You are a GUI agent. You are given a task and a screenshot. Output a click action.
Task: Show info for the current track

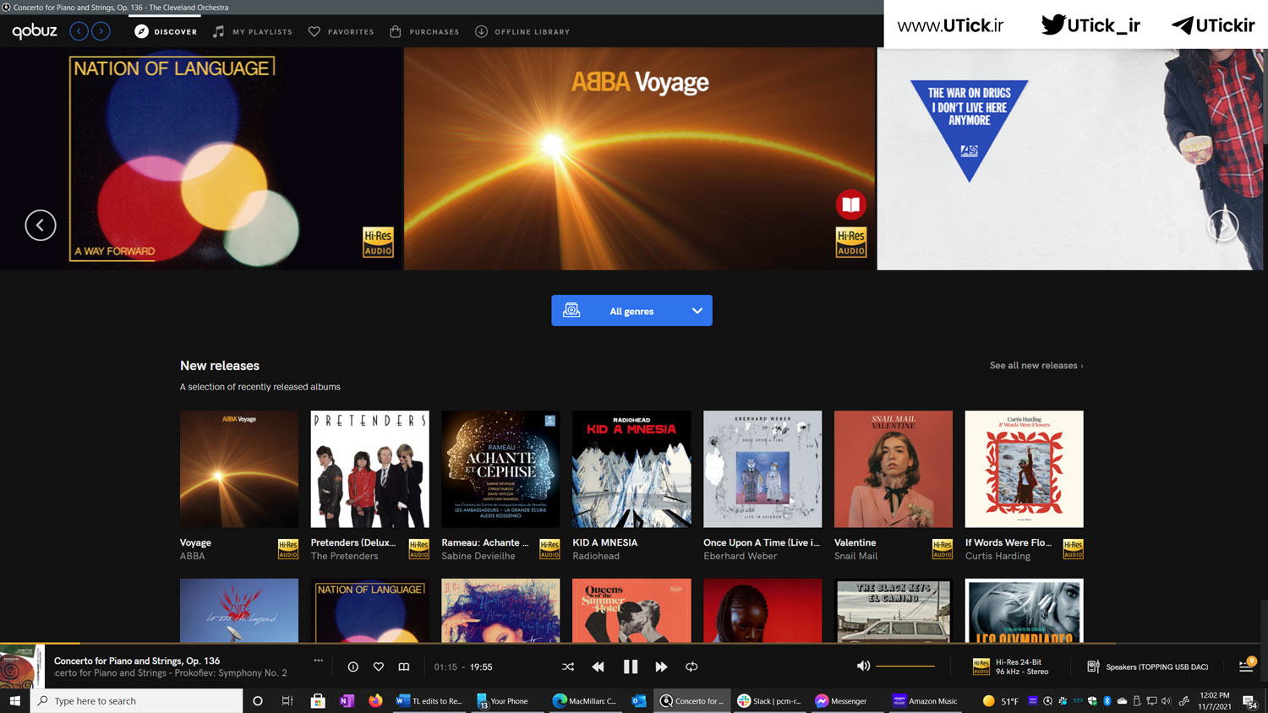353,667
